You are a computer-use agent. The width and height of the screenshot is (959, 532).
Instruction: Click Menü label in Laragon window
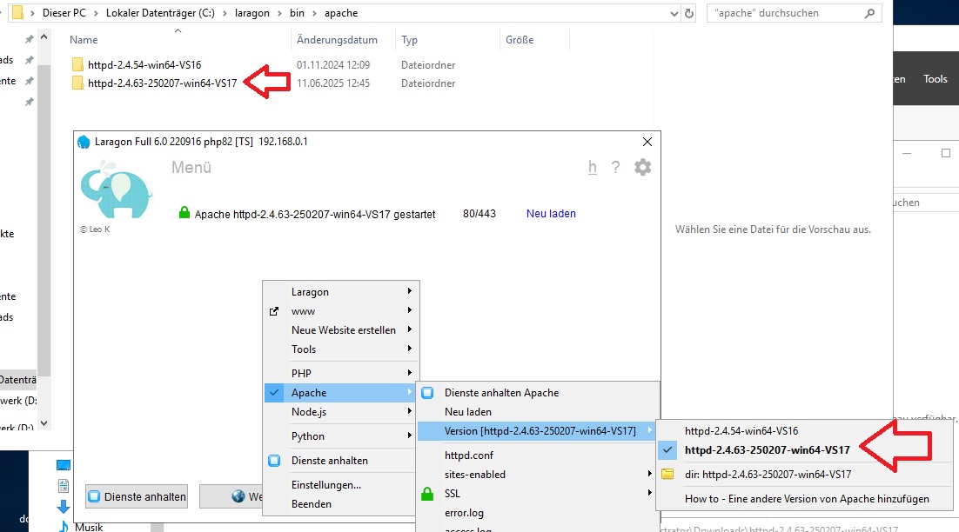191,168
